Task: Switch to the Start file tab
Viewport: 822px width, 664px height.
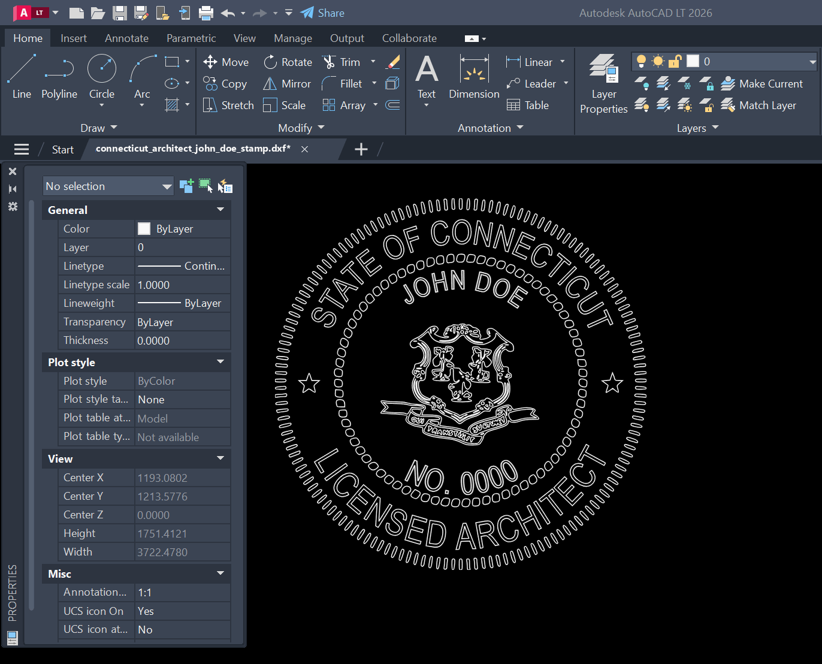Action: click(x=63, y=150)
